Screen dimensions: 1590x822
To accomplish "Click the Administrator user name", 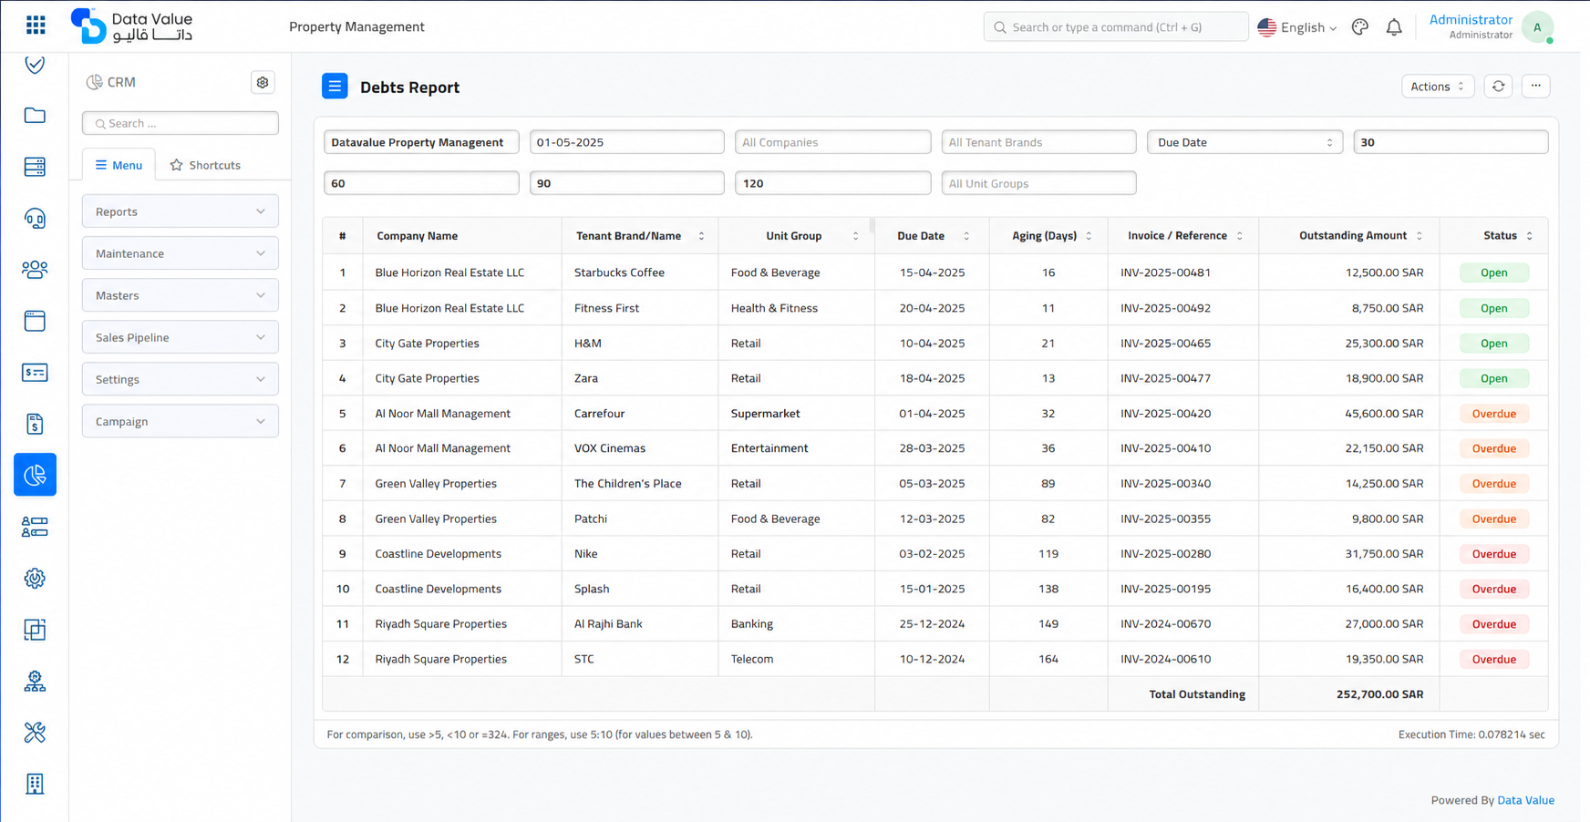I will tap(1471, 20).
